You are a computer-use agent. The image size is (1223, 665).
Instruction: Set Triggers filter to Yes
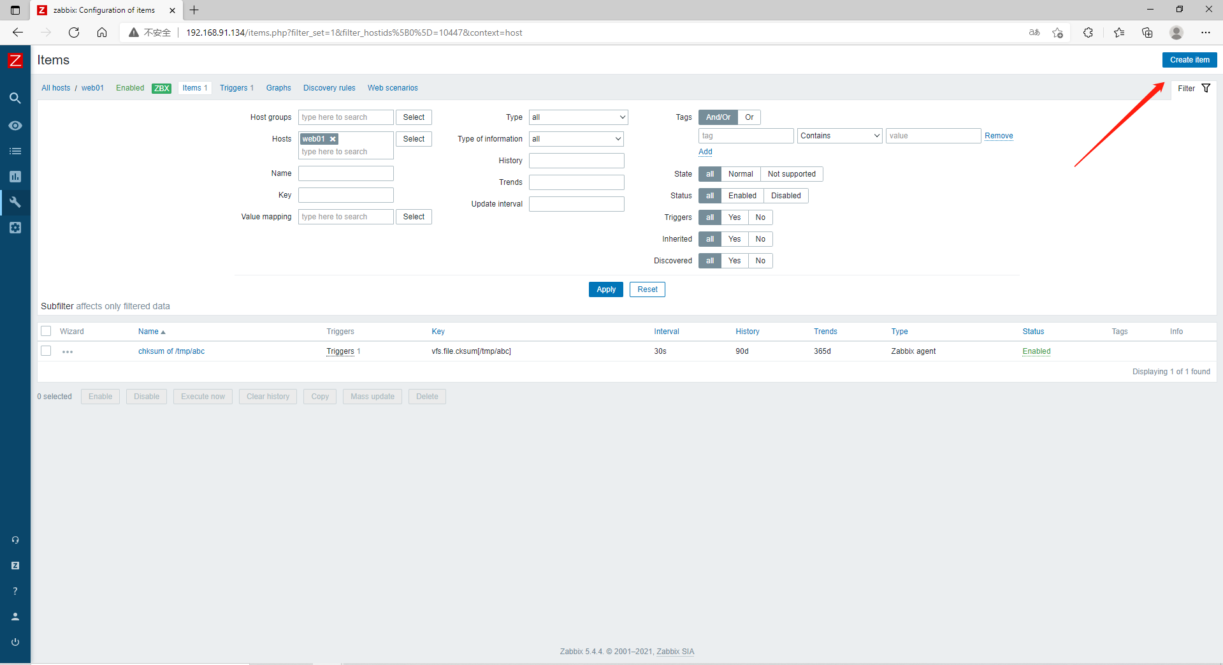[735, 217]
